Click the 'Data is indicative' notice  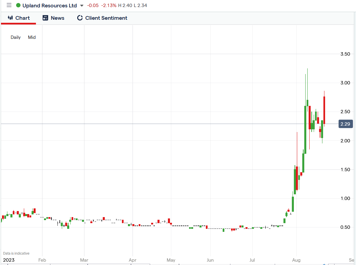16,254
